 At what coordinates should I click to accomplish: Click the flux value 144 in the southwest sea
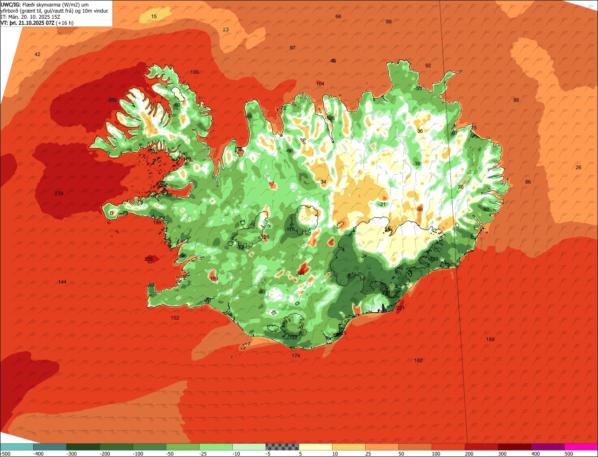(x=62, y=282)
